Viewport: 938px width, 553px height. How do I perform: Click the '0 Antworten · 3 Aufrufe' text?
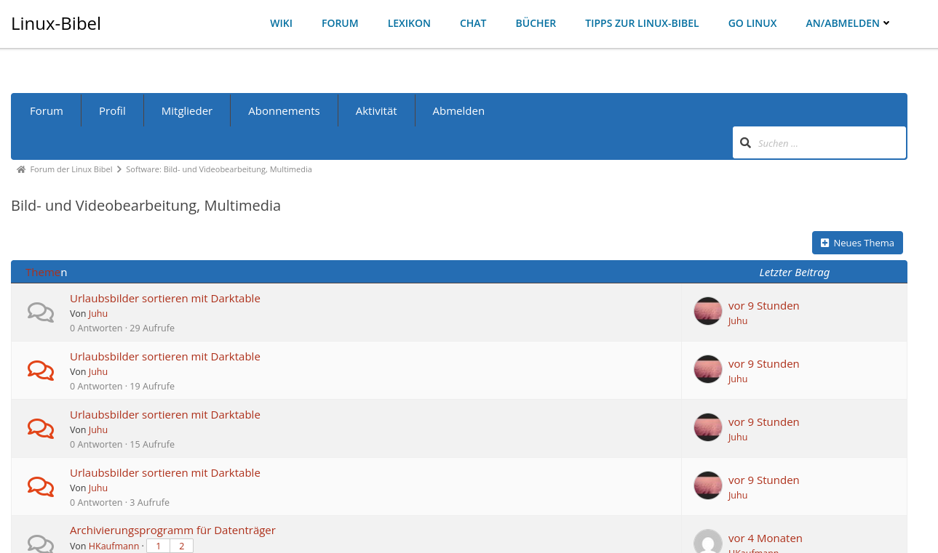click(119, 502)
